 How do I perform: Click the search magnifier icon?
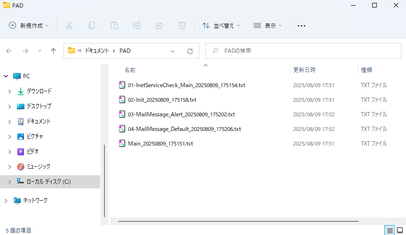215,51
